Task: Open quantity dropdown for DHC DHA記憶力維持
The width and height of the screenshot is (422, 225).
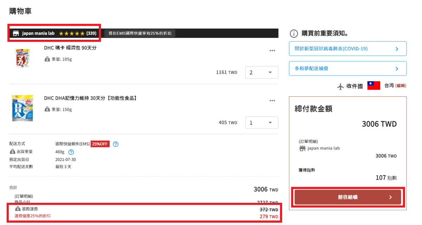Action: tap(261, 123)
